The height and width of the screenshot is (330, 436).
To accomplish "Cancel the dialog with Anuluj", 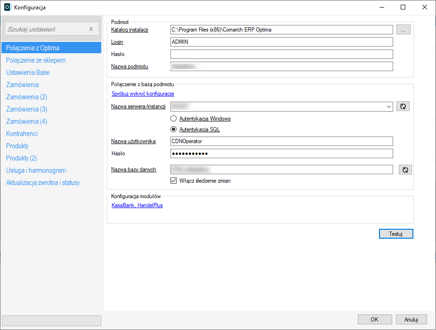I will [411, 320].
